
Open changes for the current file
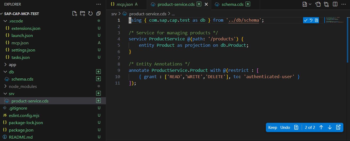pyautogui.click(x=318, y=4)
